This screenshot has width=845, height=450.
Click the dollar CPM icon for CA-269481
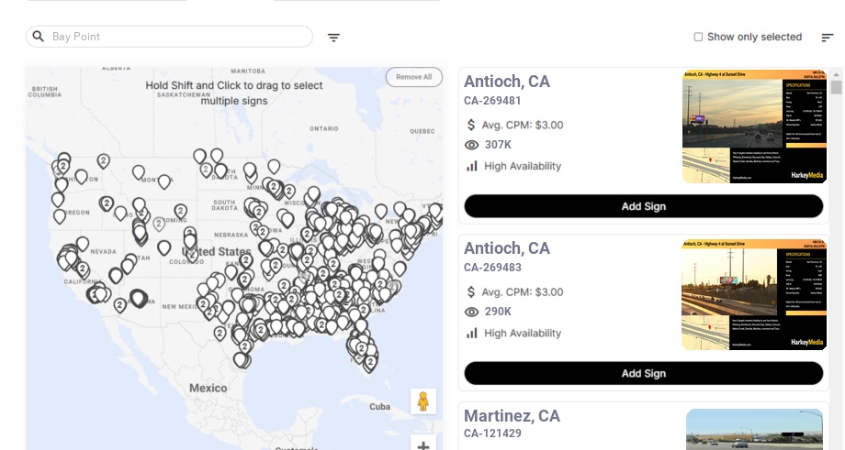click(x=471, y=125)
